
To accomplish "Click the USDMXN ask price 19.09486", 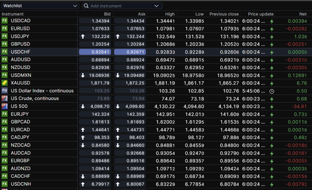I will click(130, 75).
